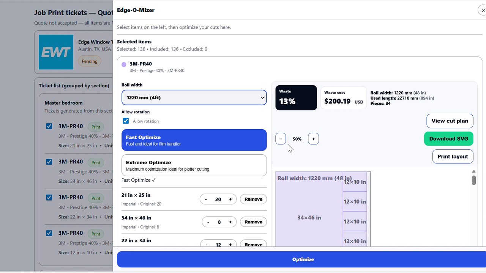Zoom in the layout preview with plus
This screenshot has height=273, width=486.
313,139
